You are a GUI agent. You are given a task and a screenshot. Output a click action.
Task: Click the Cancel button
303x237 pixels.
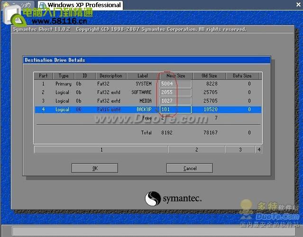(x=190, y=168)
